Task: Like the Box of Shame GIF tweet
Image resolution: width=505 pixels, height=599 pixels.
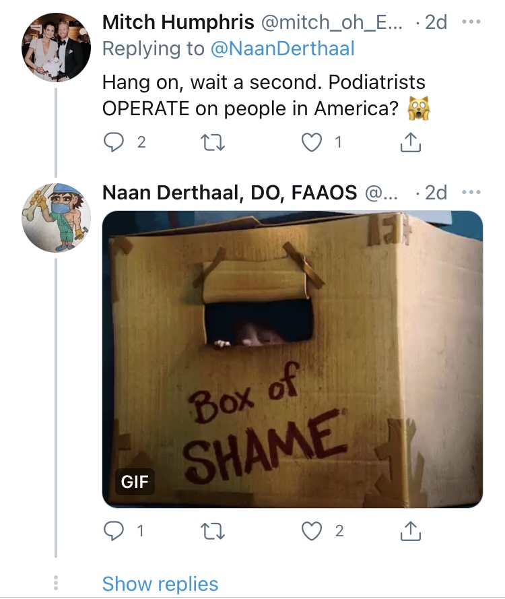Action: coord(312,531)
